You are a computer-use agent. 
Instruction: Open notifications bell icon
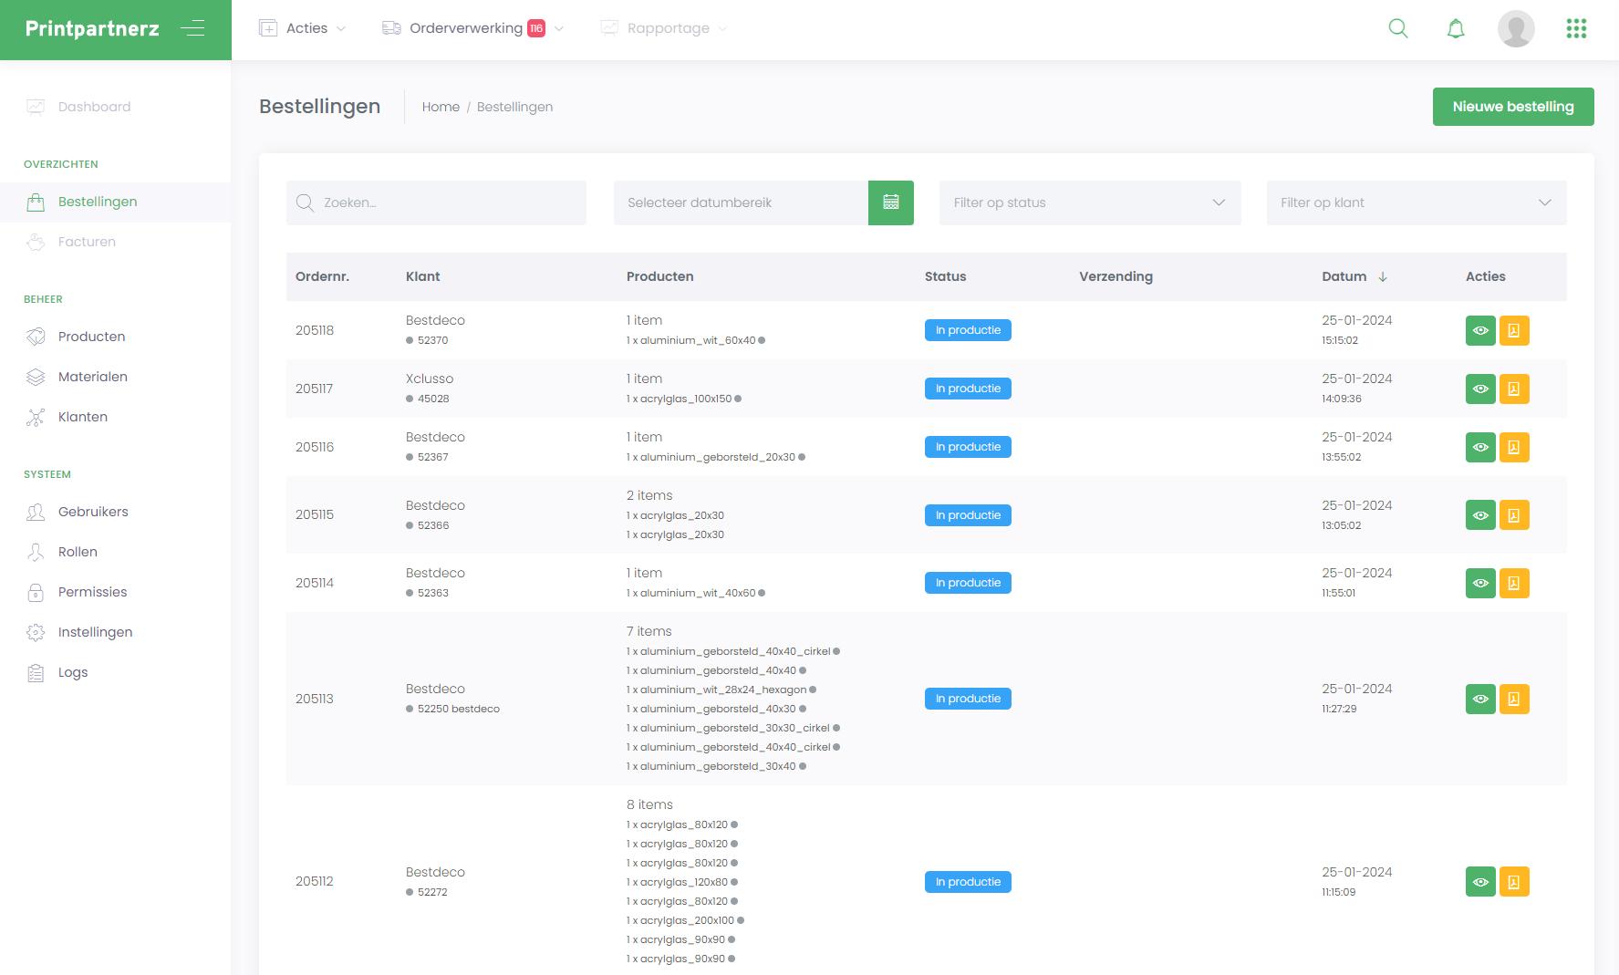point(1456,28)
